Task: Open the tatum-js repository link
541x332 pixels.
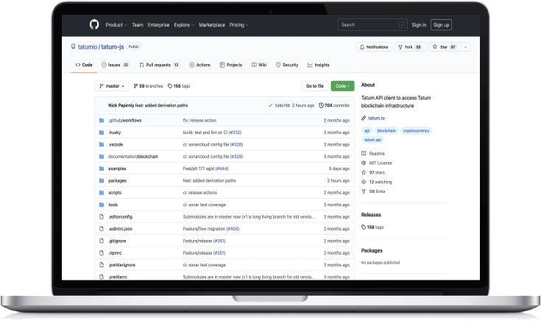Action: pos(112,47)
